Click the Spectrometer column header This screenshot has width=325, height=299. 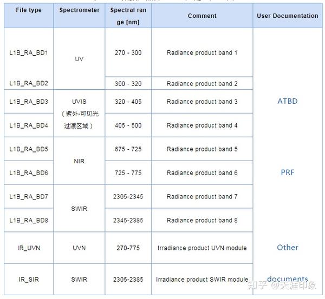[79, 10]
